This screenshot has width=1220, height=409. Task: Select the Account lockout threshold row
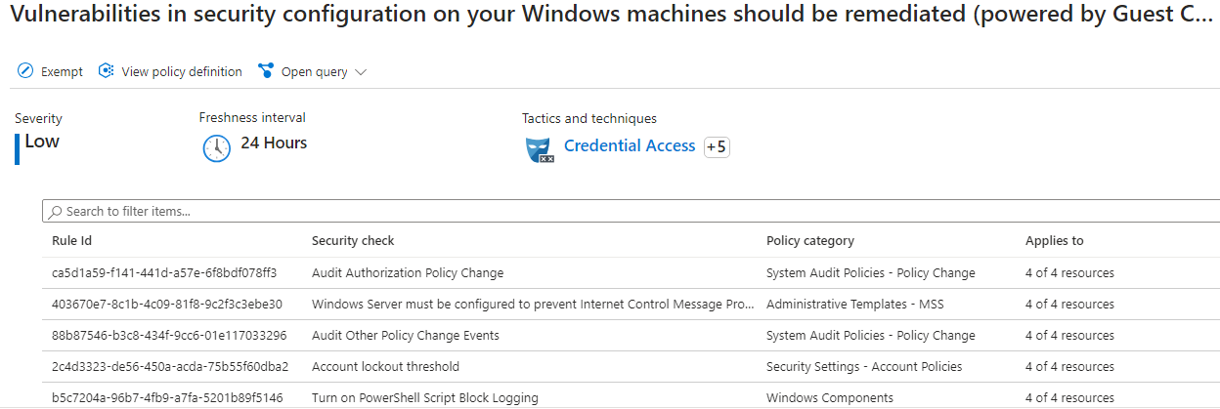coord(632,367)
